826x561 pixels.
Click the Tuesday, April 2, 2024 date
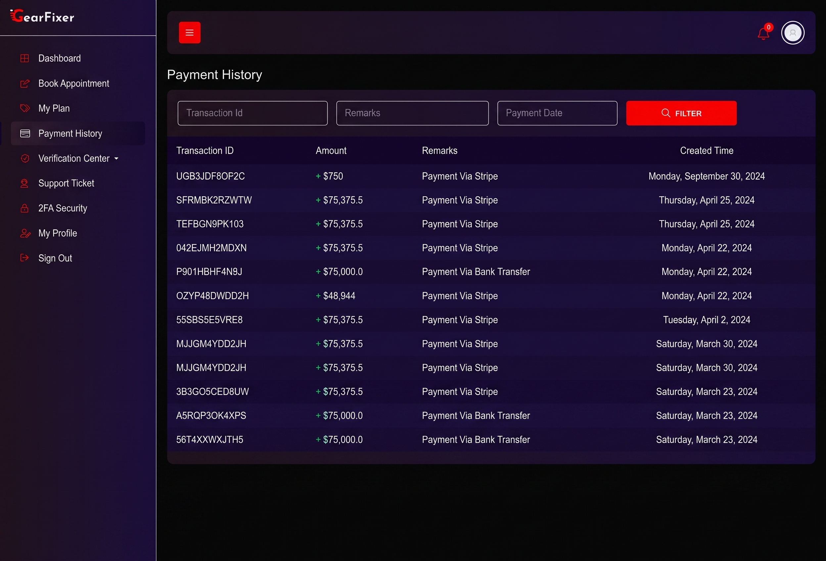[x=707, y=320]
